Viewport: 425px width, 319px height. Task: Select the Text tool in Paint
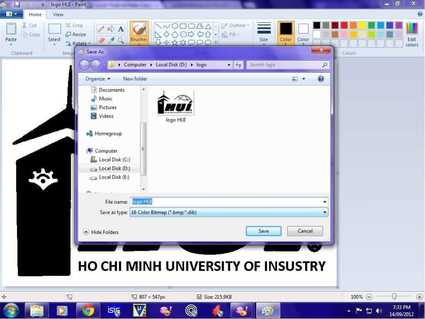(121, 29)
